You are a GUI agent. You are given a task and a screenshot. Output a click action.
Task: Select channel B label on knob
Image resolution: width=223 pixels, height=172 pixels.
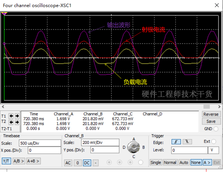(x=144, y=147)
